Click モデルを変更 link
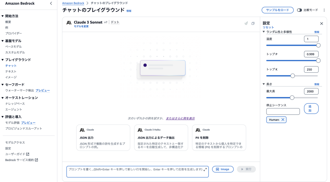The image size is (330, 182). [x=81, y=26]
